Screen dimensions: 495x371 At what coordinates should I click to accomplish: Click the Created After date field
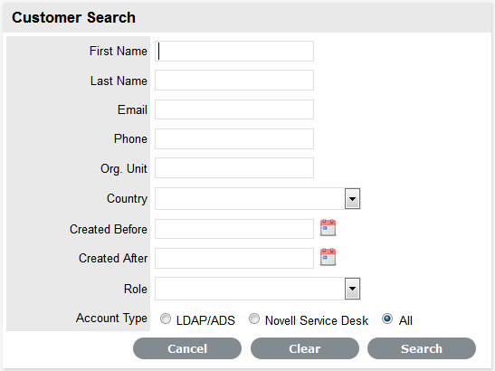click(x=234, y=258)
